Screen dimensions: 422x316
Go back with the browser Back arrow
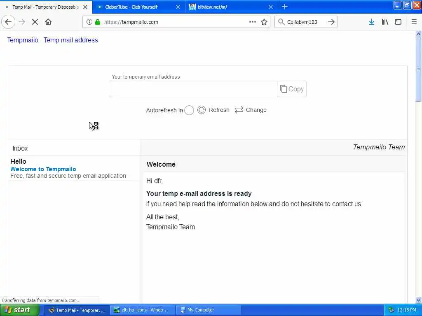coord(8,22)
